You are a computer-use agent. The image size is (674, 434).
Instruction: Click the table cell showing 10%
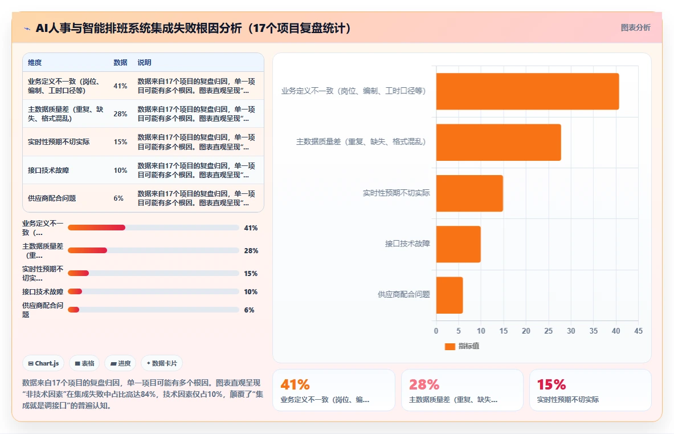click(x=120, y=171)
